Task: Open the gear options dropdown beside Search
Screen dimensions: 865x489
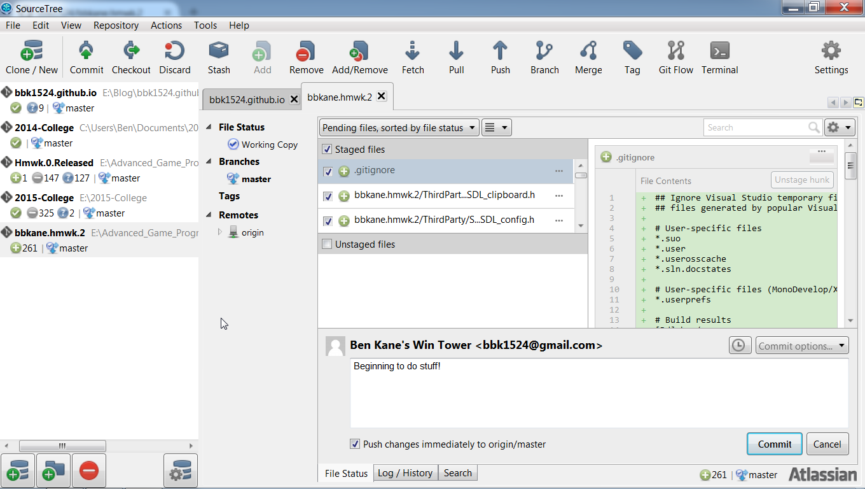Action: pos(840,127)
